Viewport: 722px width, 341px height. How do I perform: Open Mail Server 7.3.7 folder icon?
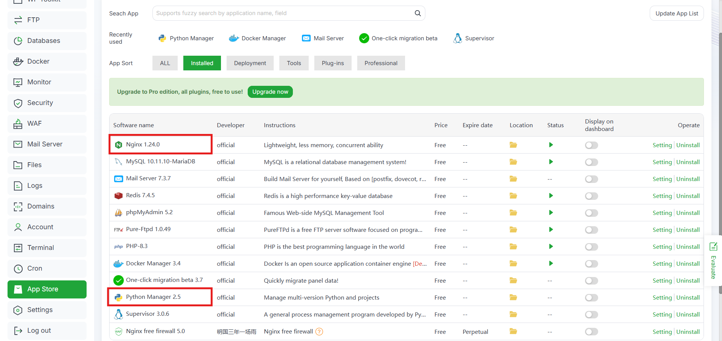(513, 179)
